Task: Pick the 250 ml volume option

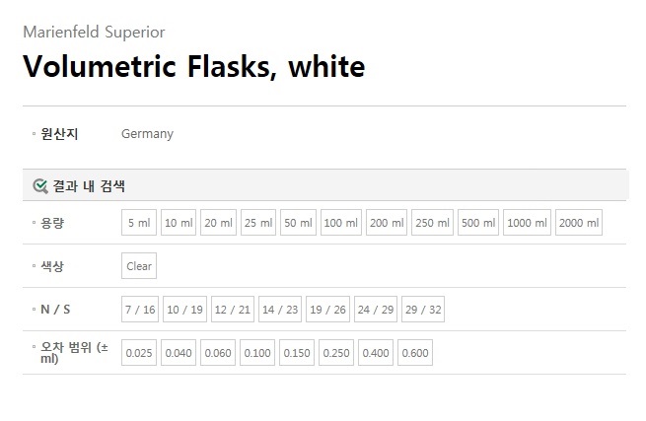Action: 432,223
